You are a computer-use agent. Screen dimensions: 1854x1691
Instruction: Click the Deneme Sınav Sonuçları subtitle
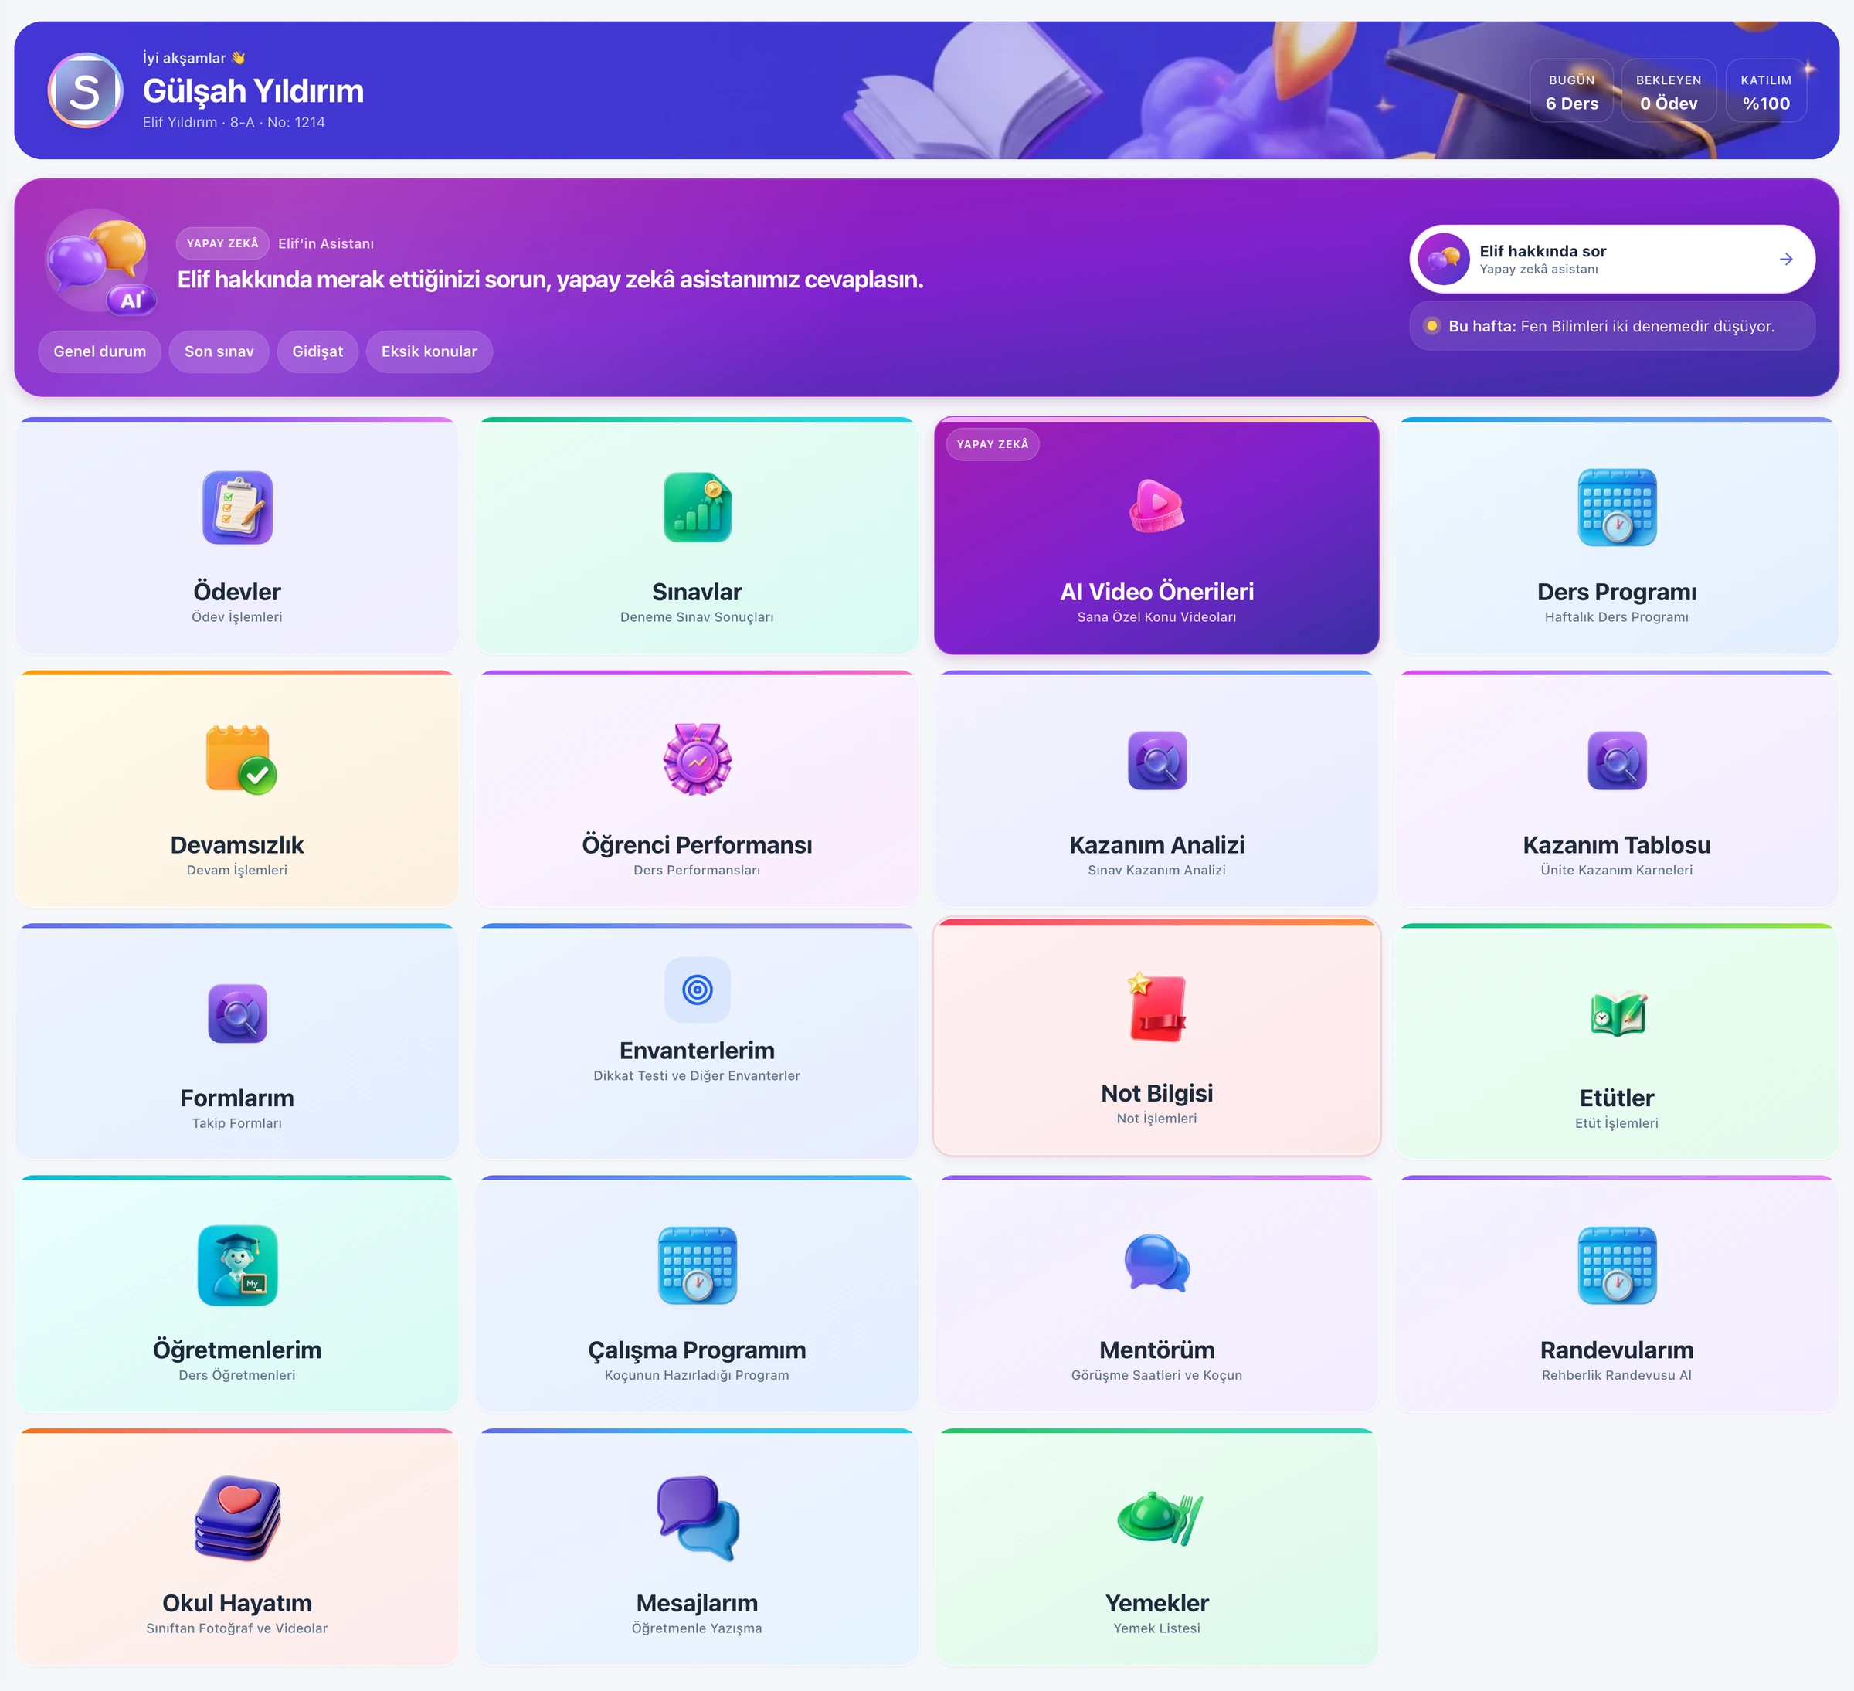[697, 617]
